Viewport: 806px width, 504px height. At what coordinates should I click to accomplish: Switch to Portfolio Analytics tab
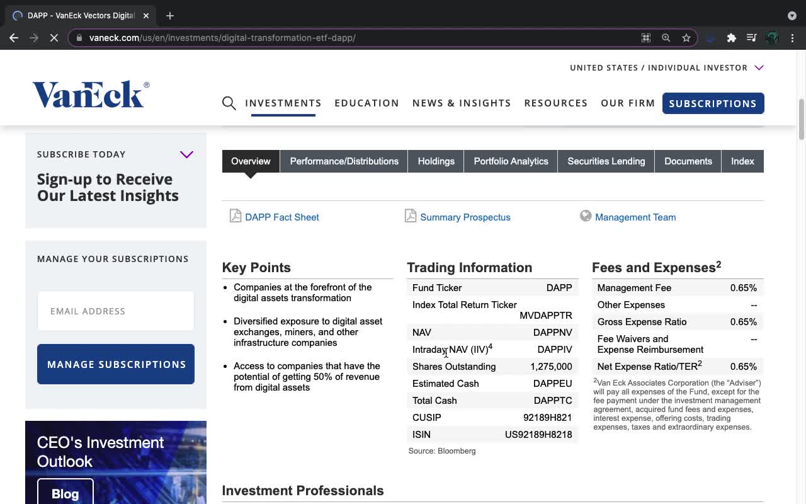(x=511, y=161)
